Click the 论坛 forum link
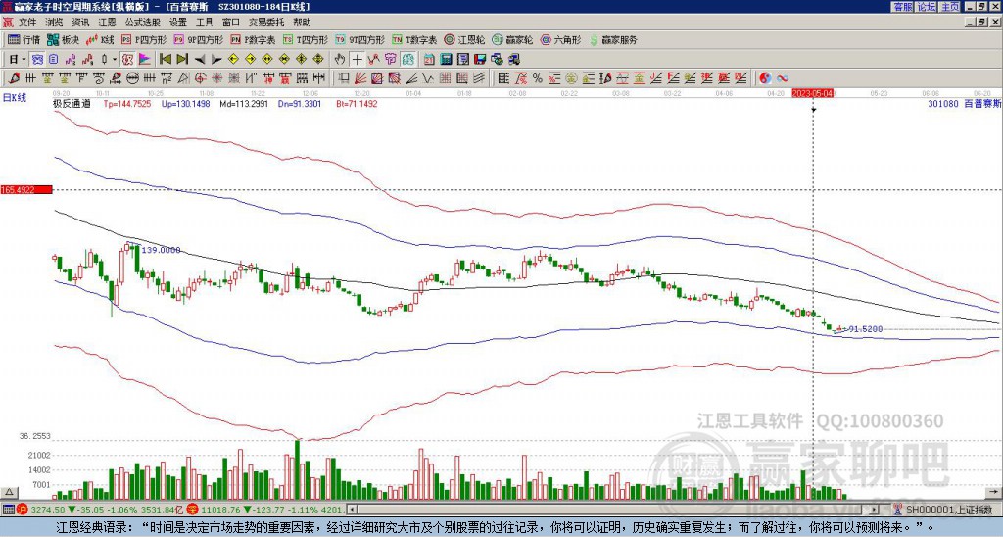The image size is (1003, 537). [x=926, y=7]
